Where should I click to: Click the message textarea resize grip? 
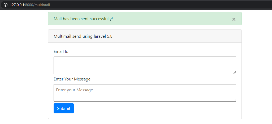coord(235,100)
